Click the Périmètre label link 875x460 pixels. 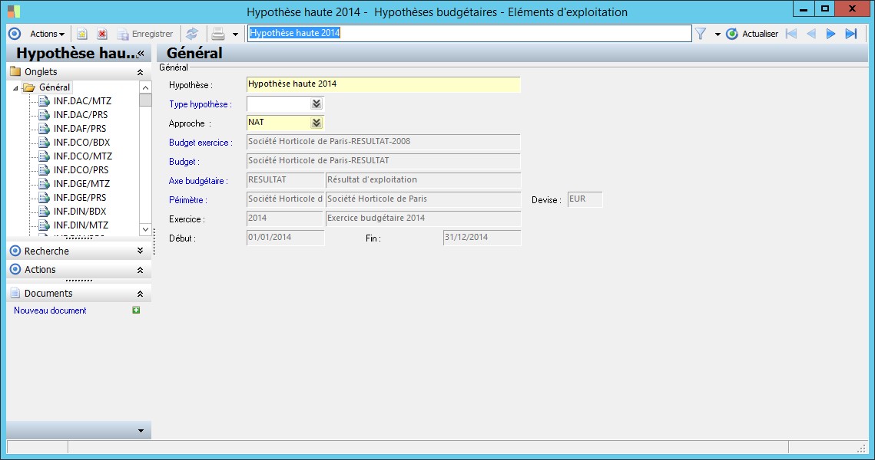(188, 200)
